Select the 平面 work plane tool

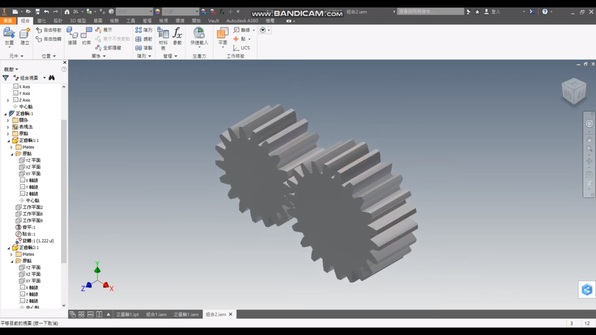[x=223, y=37]
